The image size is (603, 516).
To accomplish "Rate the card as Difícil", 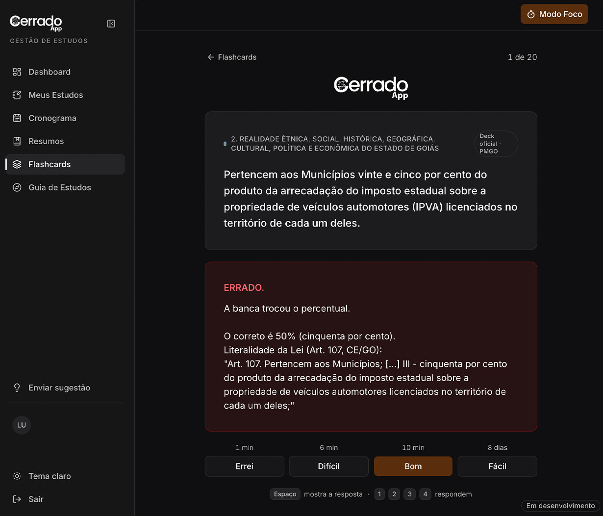I will [328, 466].
